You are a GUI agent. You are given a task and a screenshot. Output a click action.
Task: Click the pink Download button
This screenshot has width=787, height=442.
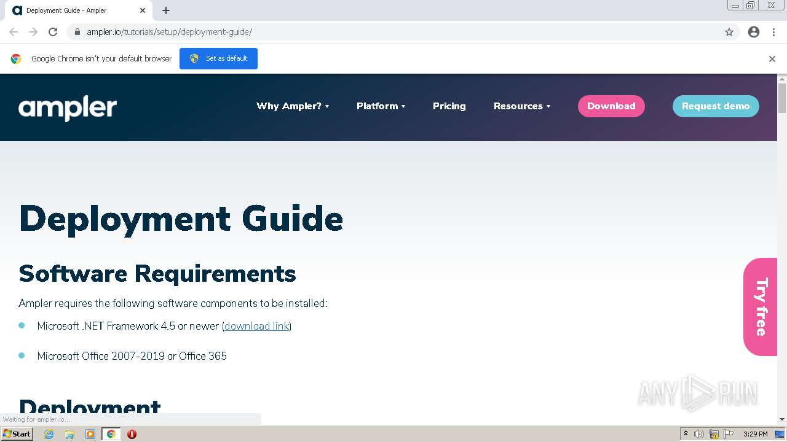[x=611, y=106]
